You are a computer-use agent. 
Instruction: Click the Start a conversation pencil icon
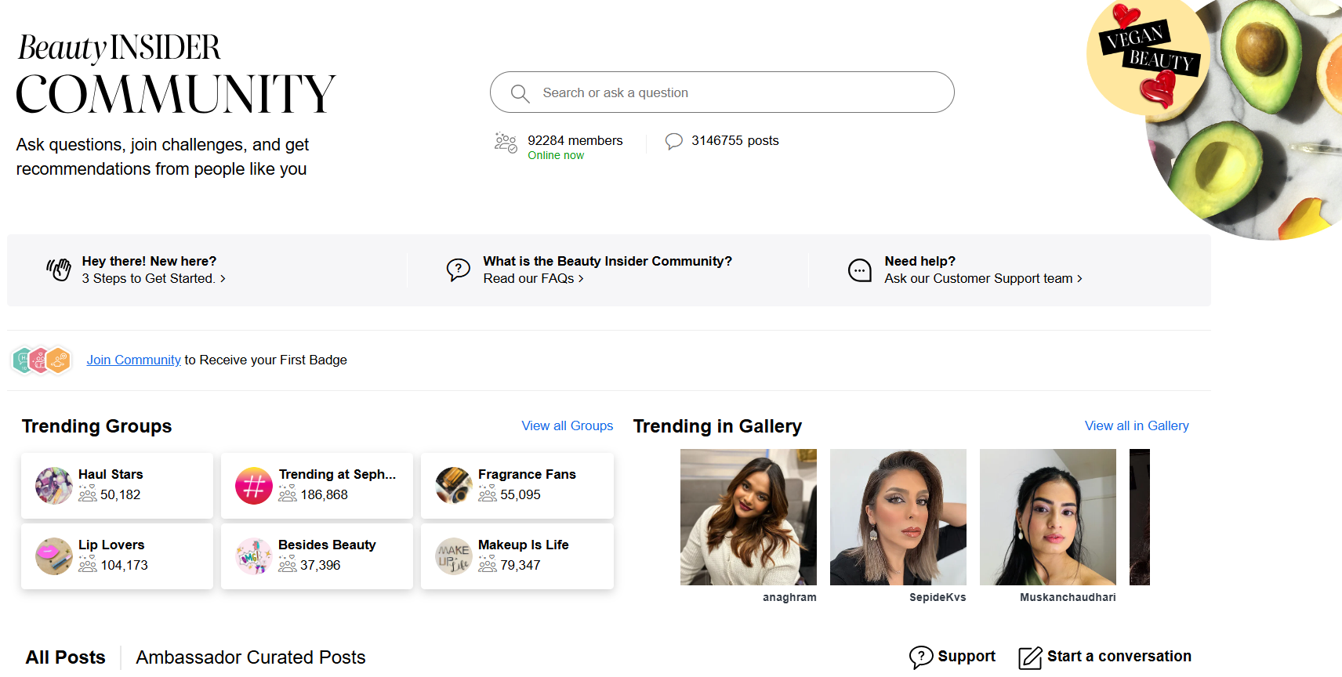1030,657
